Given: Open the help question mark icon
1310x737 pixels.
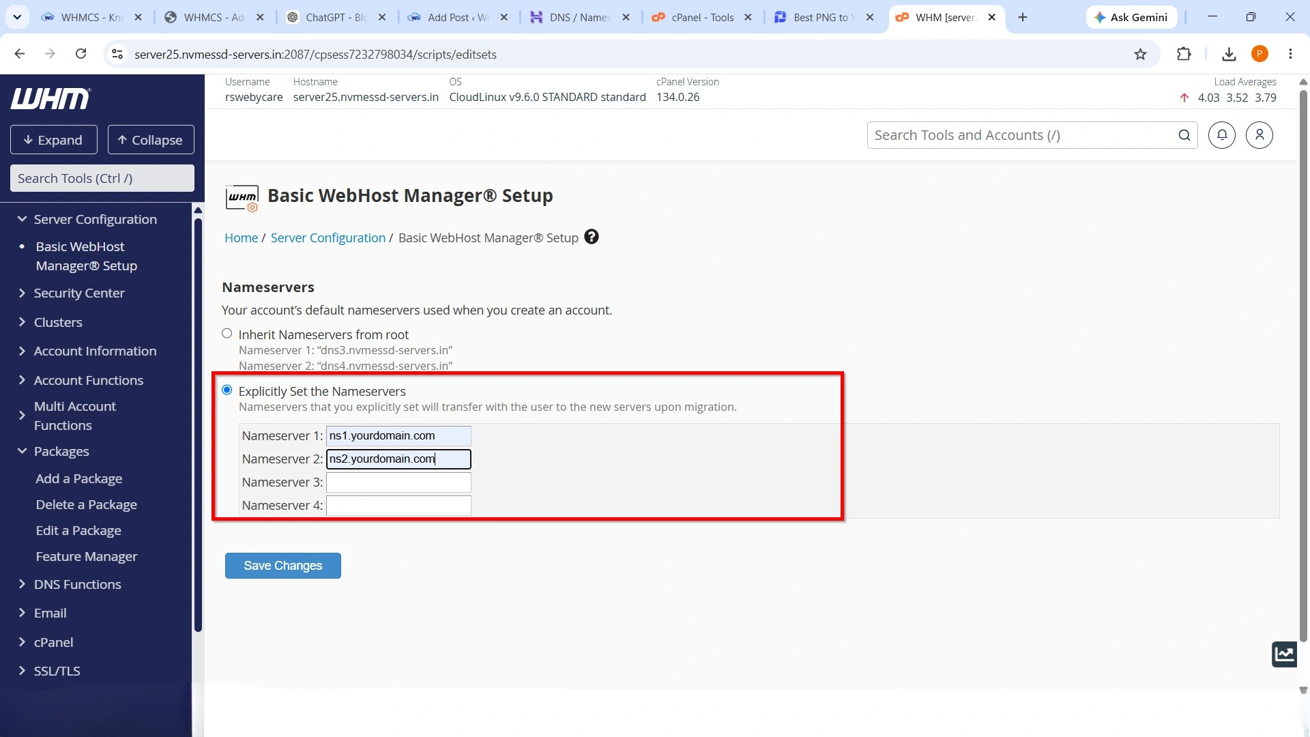Looking at the screenshot, I should click(x=592, y=237).
